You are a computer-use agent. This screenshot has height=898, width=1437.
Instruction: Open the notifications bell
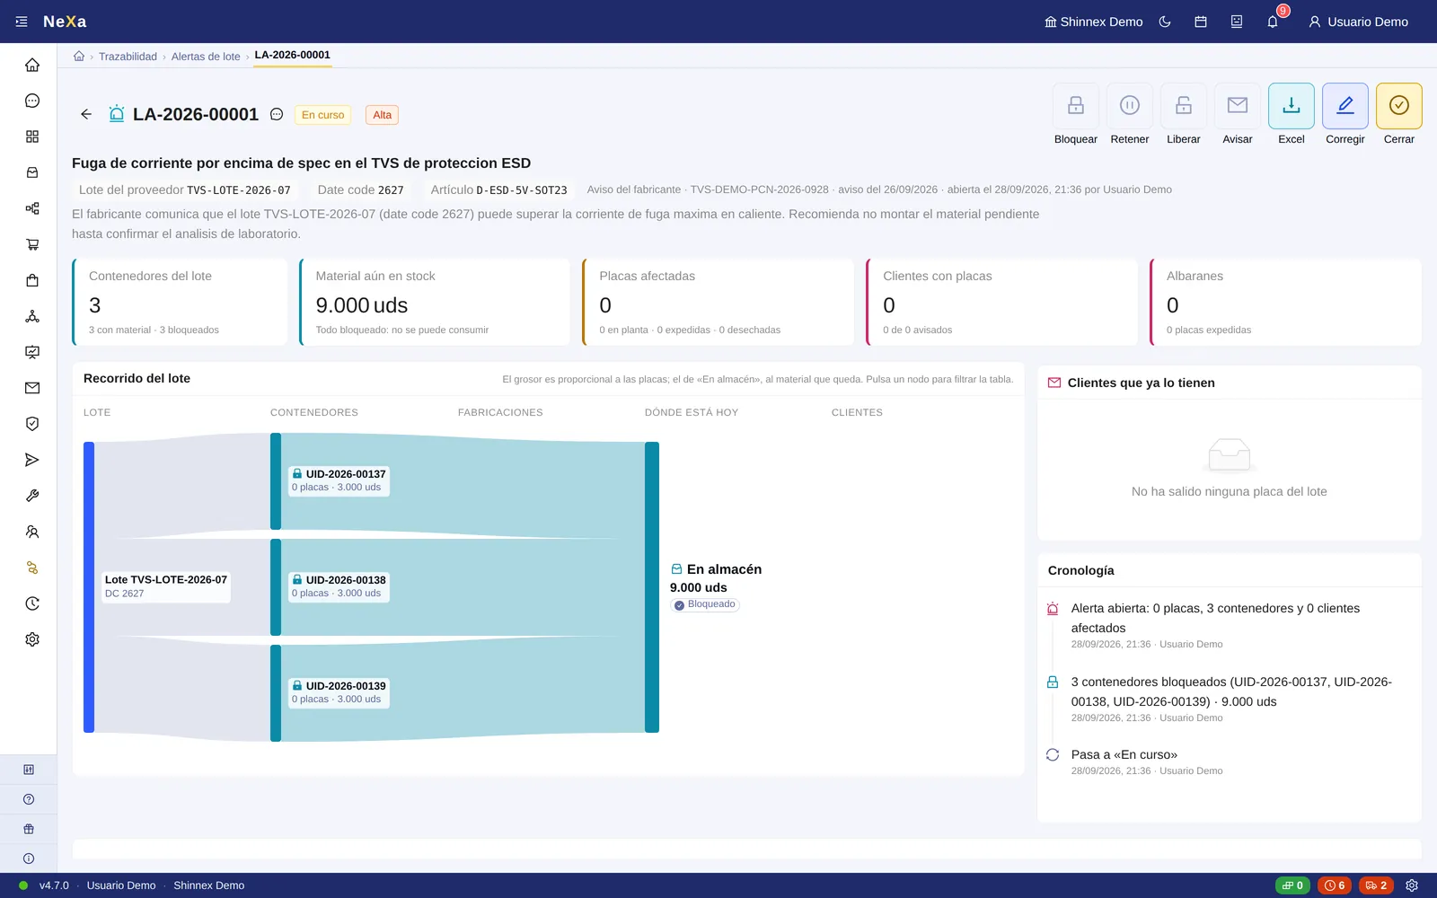coord(1273,22)
